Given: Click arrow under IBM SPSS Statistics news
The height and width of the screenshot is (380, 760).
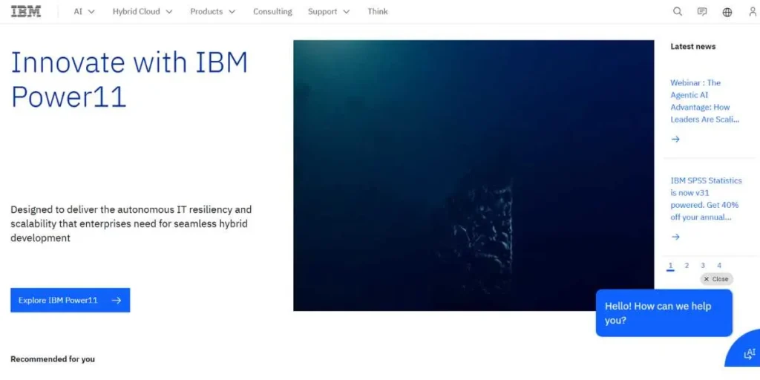Looking at the screenshot, I should click(x=675, y=237).
